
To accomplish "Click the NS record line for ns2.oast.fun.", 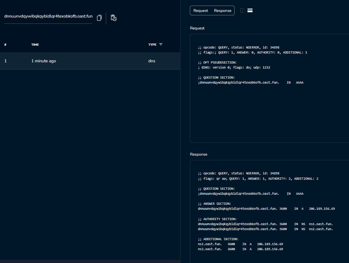I will tap(266, 229).
